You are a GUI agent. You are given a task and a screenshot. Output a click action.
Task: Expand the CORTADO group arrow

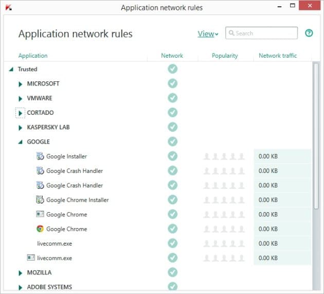(20, 113)
